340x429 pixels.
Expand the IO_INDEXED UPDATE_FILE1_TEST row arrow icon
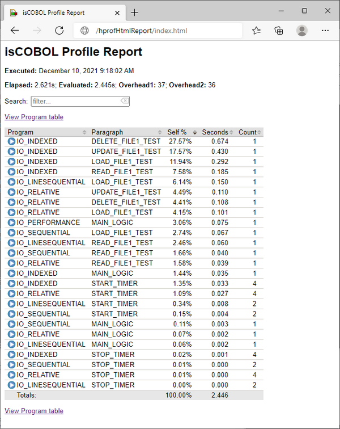click(x=11, y=152)
